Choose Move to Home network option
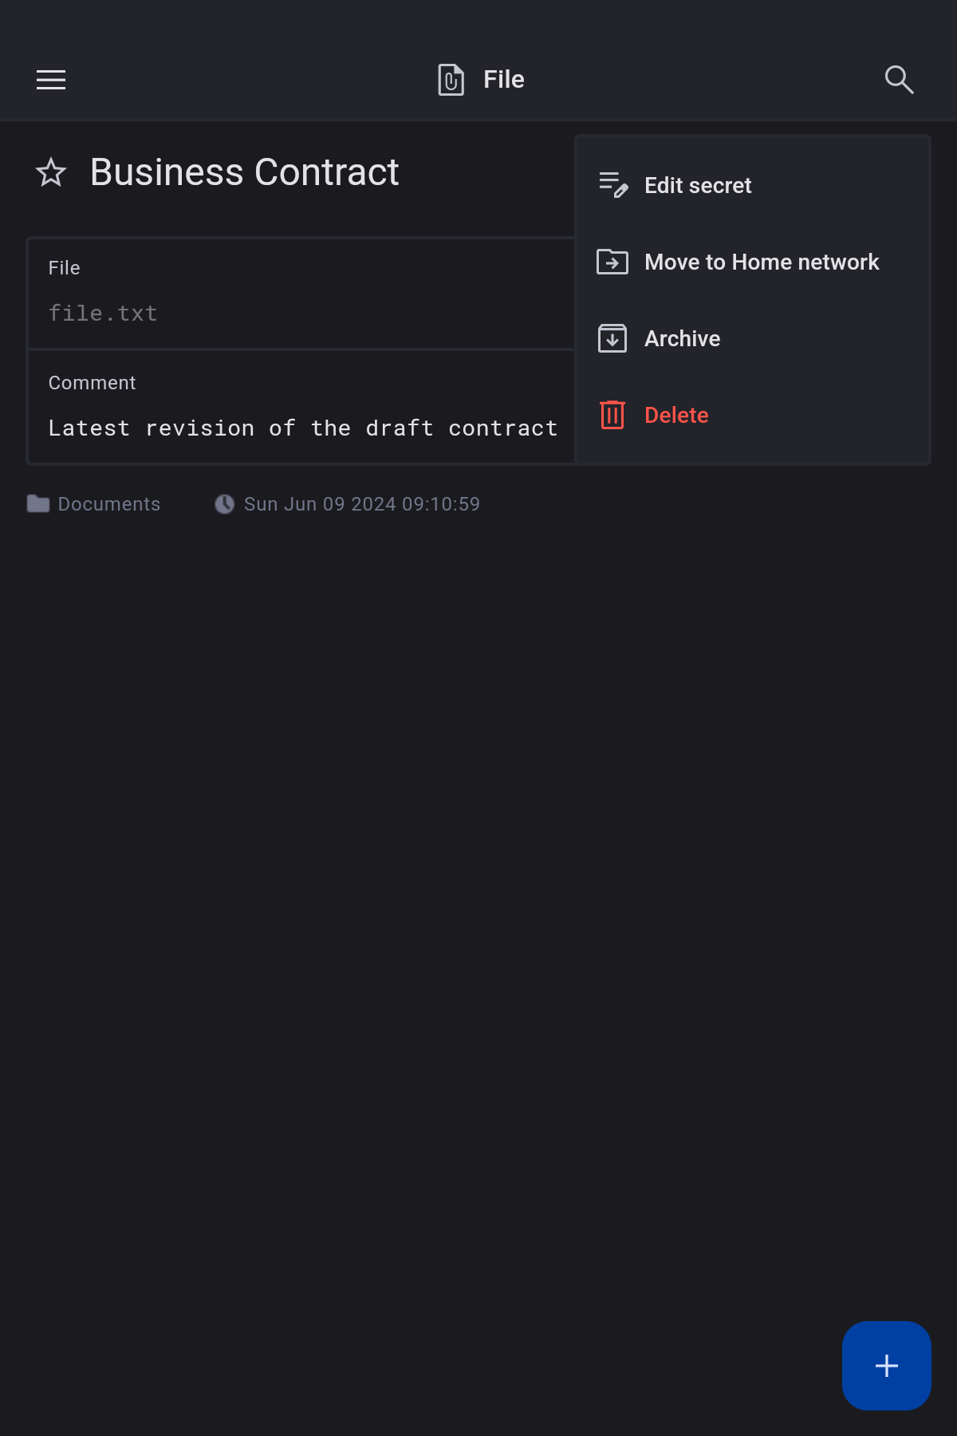The width and height of the screenshot is (957, 1436). tap(762, 262)
